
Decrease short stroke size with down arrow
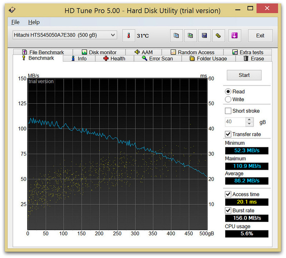249,124
